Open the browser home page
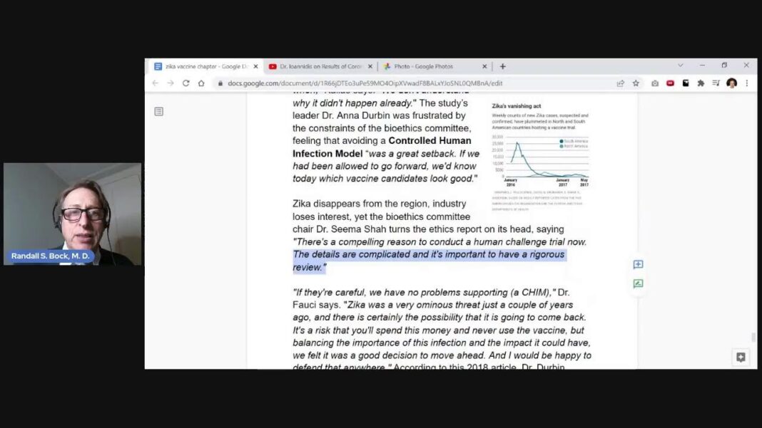Screen dimensions: 762x428 point(201,83)
